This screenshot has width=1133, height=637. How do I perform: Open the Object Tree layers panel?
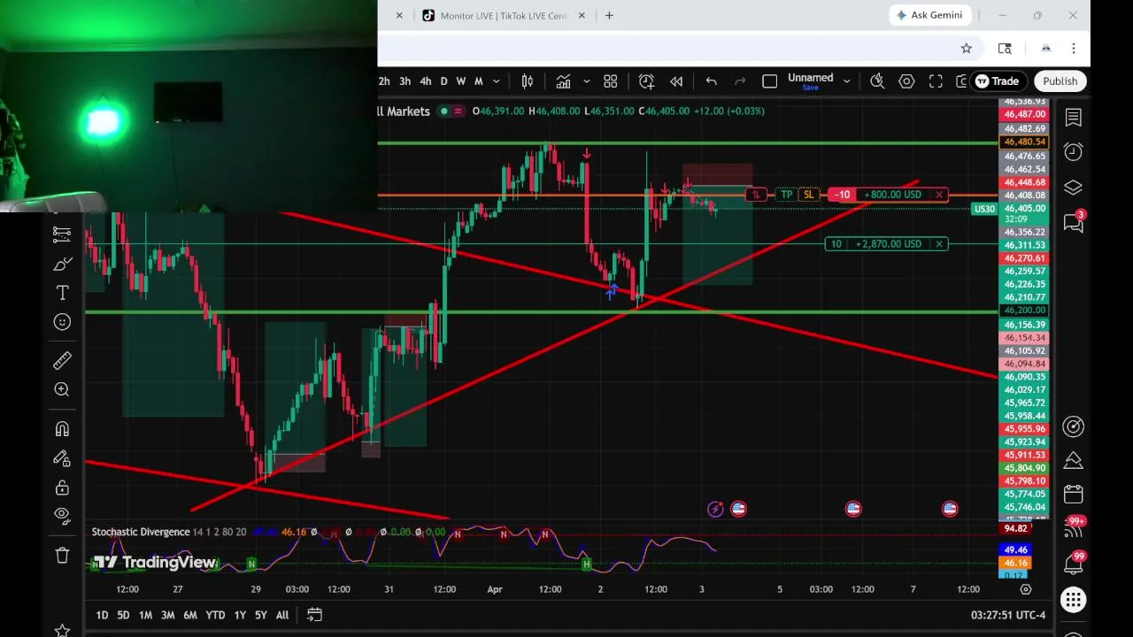tap(1073, 188)
